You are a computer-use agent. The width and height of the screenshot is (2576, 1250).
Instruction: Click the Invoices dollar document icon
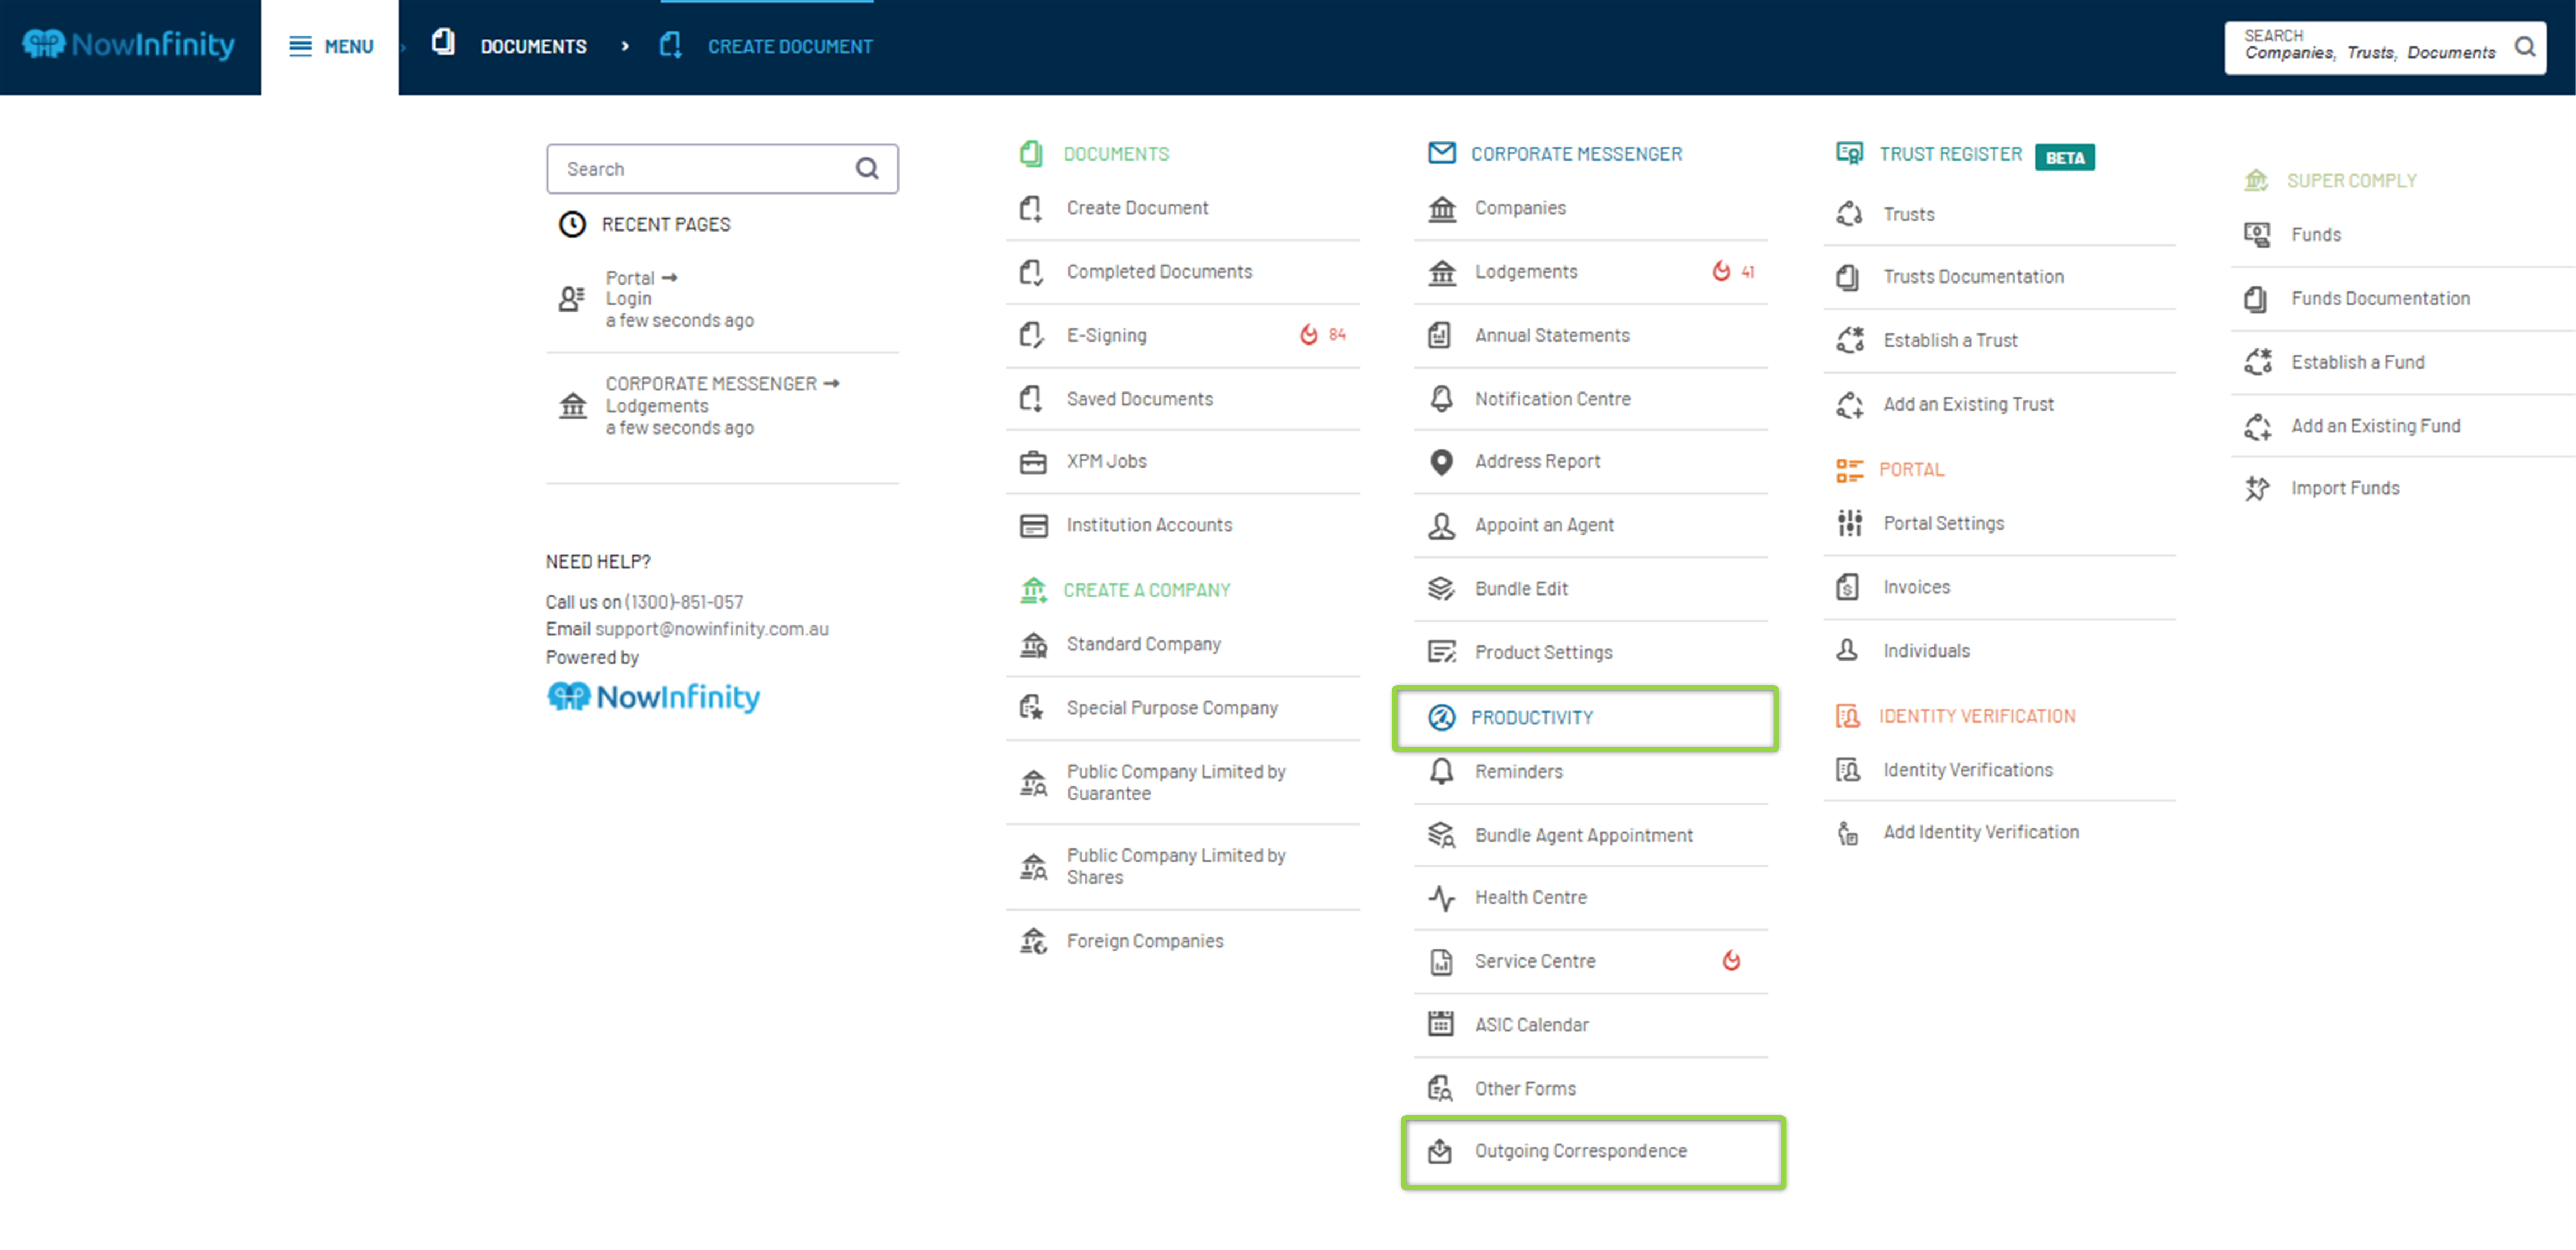tap(1848, 587)
